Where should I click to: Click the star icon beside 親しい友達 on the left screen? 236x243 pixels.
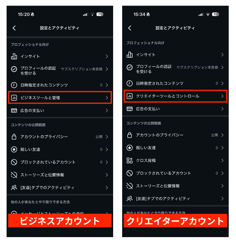[x=14, y=149]
